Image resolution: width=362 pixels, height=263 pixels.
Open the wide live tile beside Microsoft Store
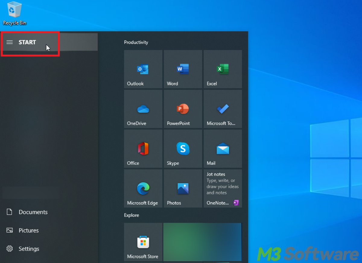pos(202,242)
